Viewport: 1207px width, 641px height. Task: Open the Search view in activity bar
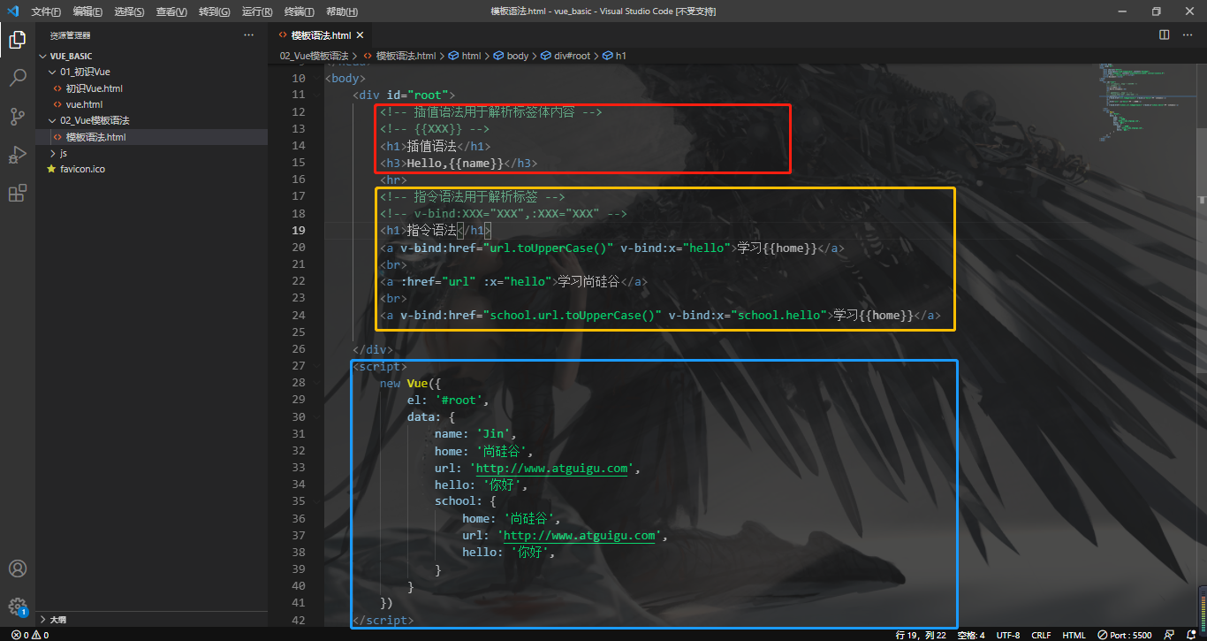(18, 78)
